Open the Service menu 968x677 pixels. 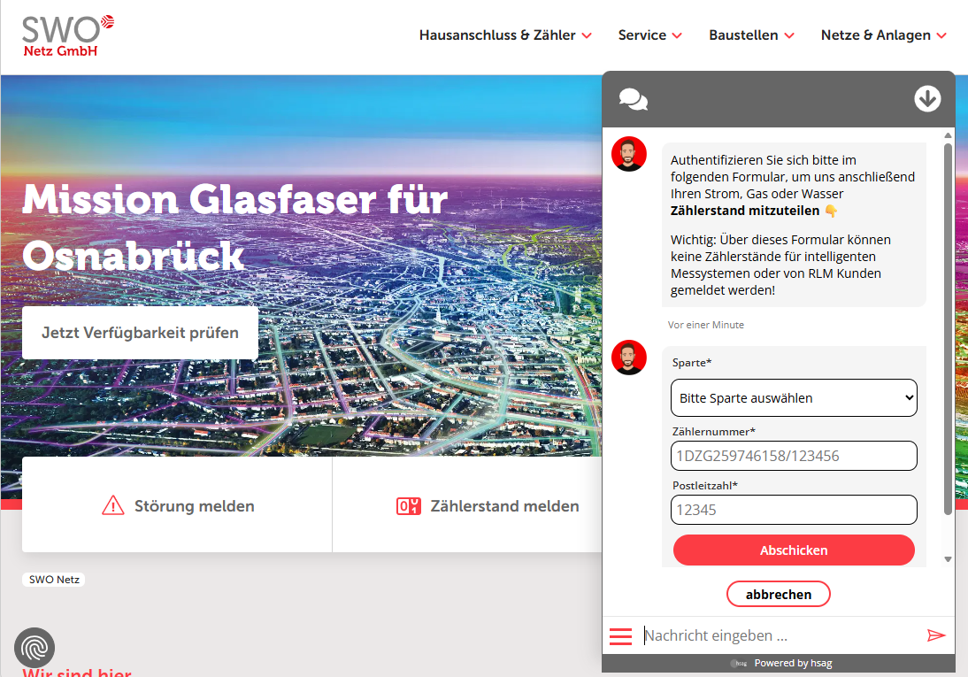650,35
